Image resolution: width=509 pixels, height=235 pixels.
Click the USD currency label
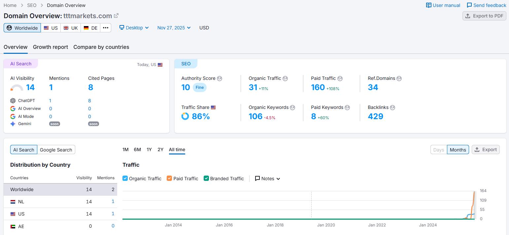point(204,28)
